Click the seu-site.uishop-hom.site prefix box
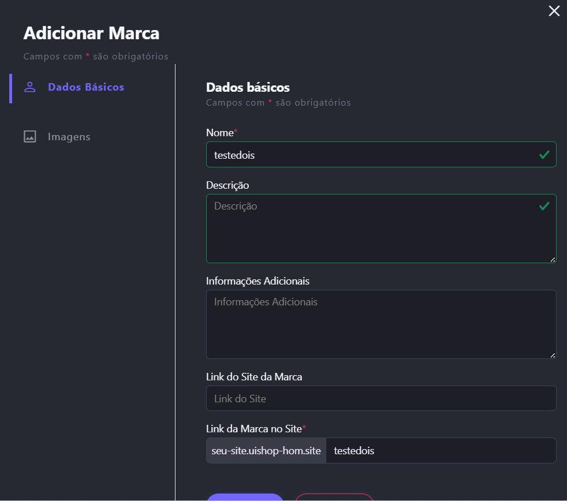This screenshot has height=501, width=567. tap(266, 451)
